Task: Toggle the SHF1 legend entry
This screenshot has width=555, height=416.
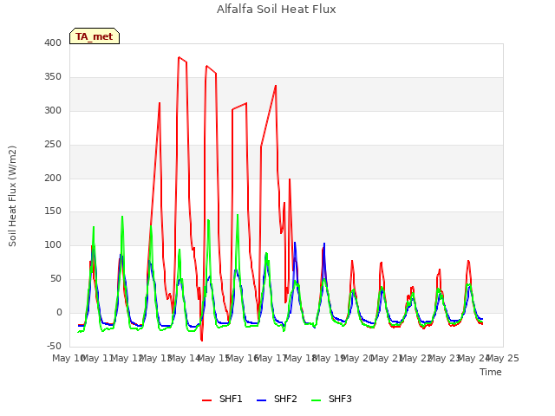Action: pos(222,399)
